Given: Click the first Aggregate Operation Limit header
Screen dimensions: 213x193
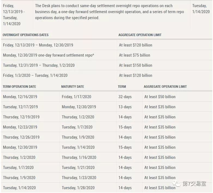Looking at the screenshot, I should pyautogui.click(x=140, y=35).
